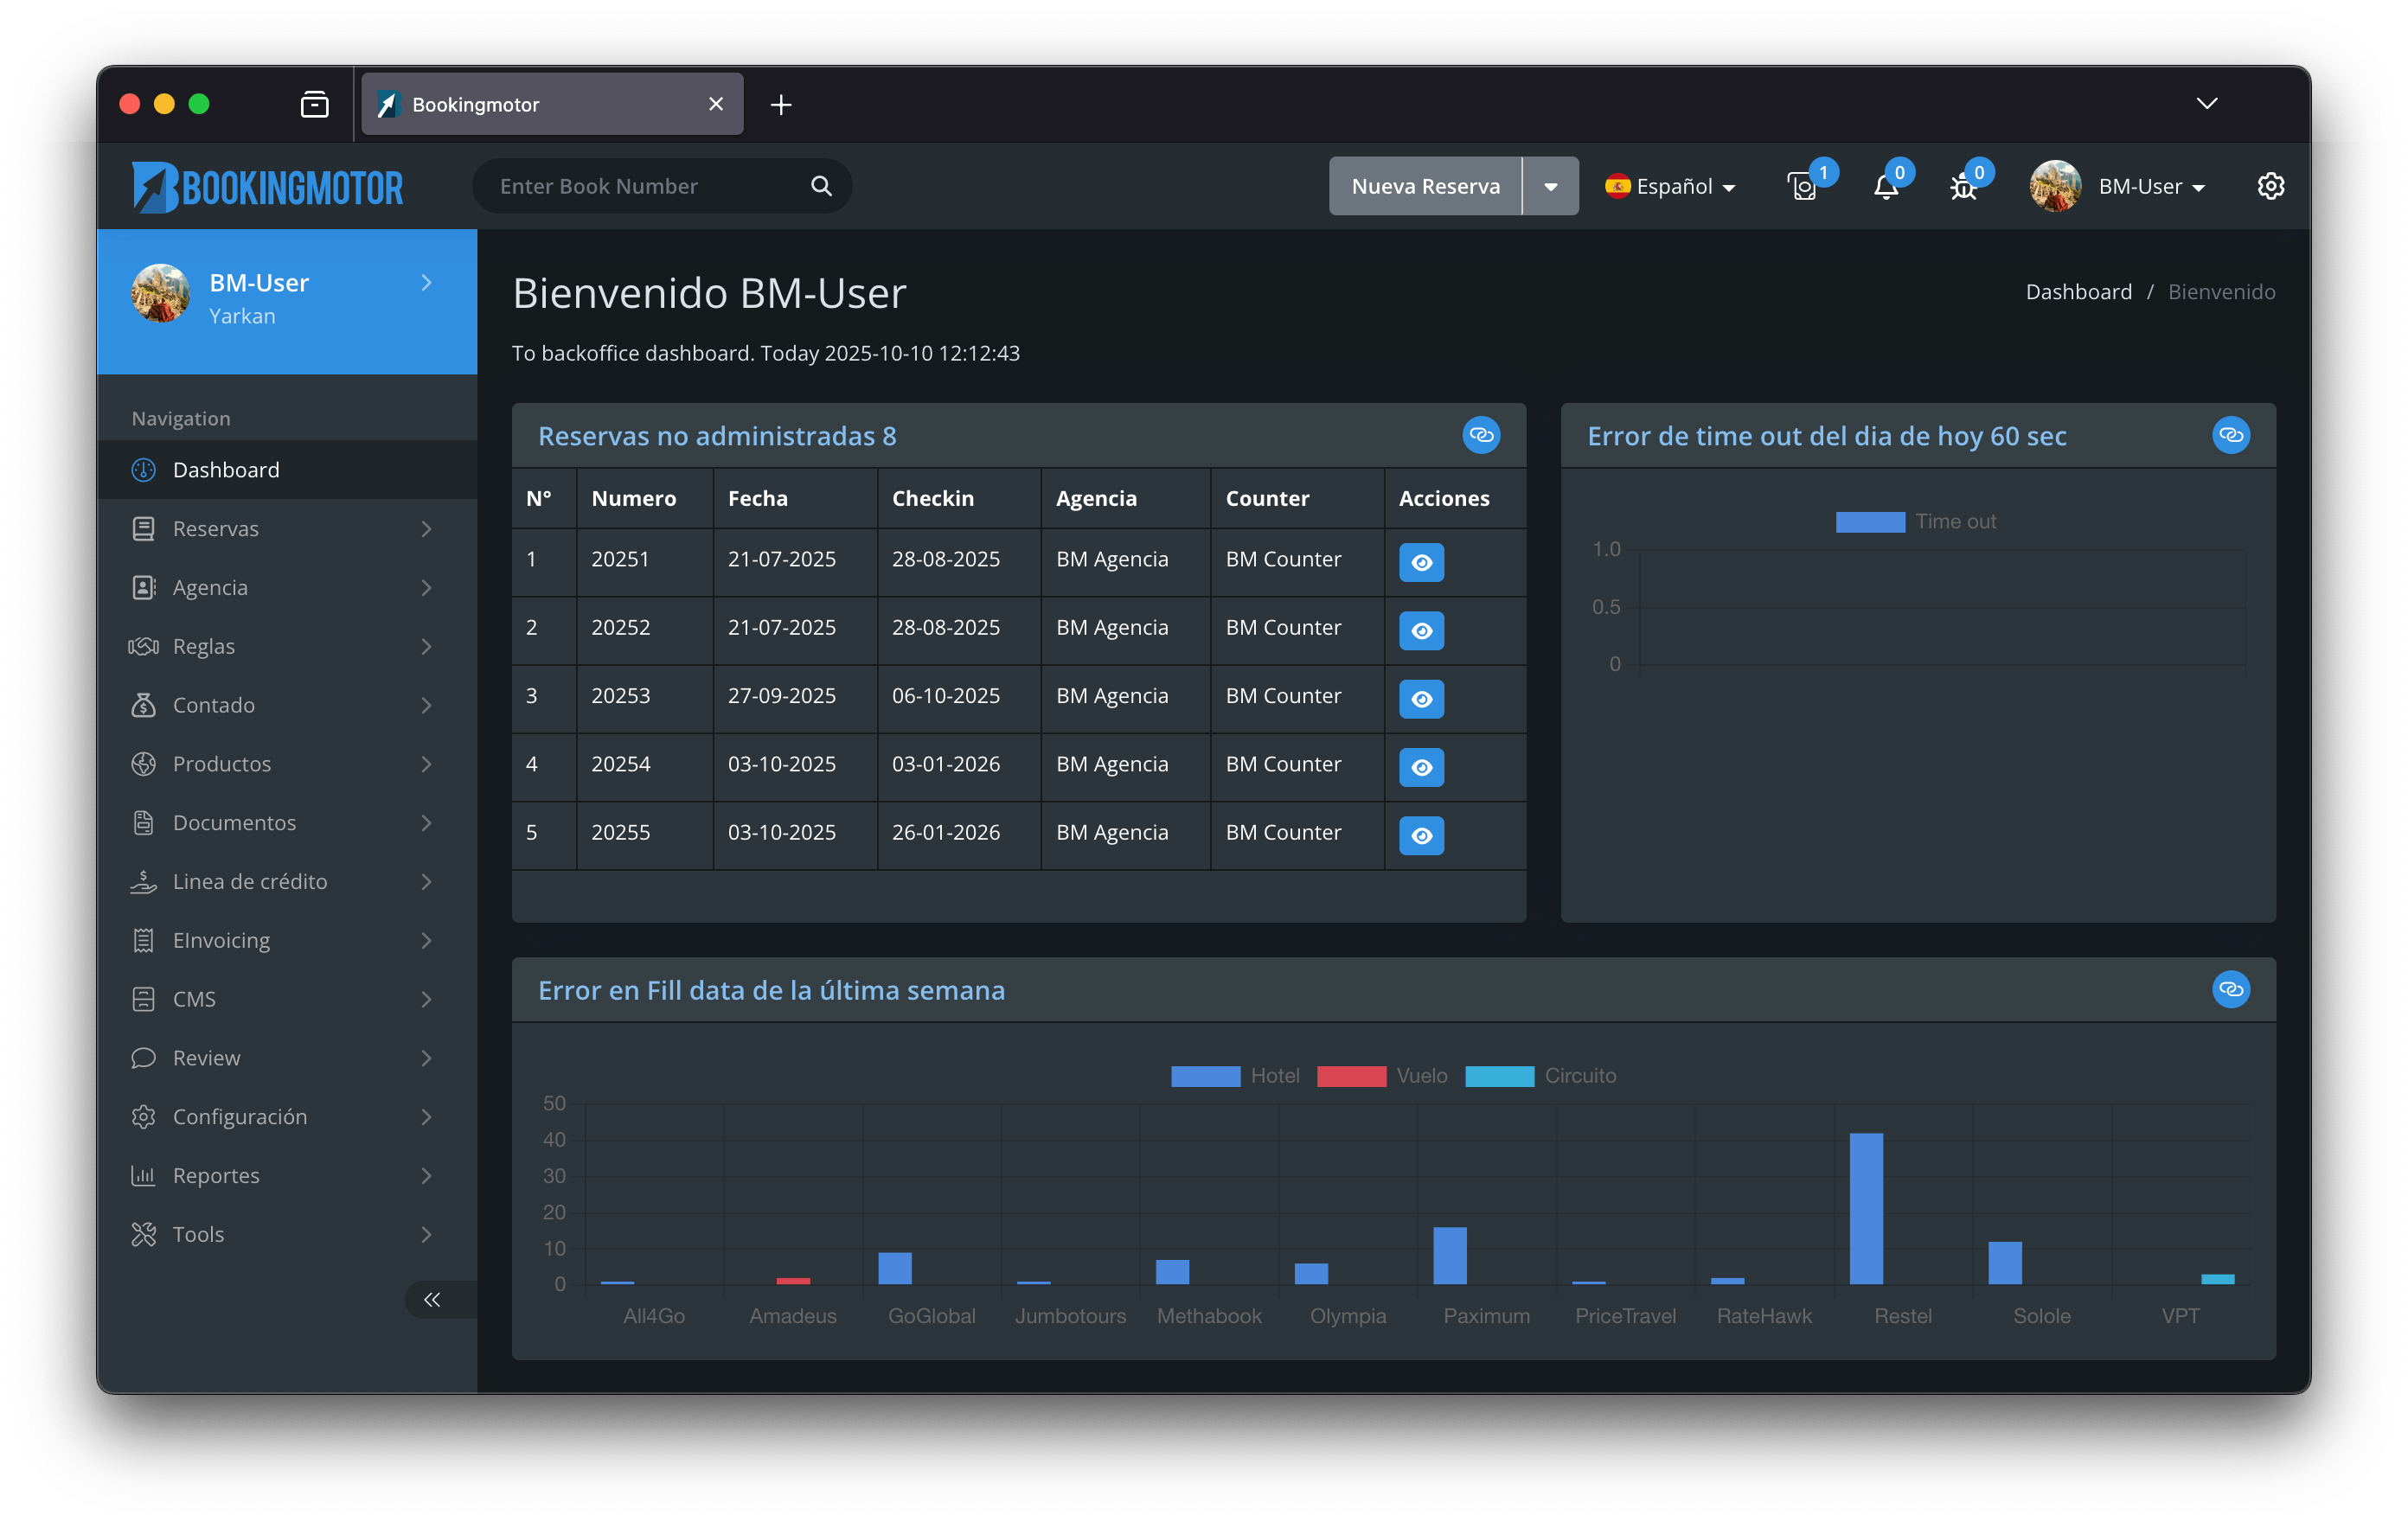Click the Dashboard breadcrumb link
The width and height of the screenshot is (2408, 1522).
point(2078,291)
